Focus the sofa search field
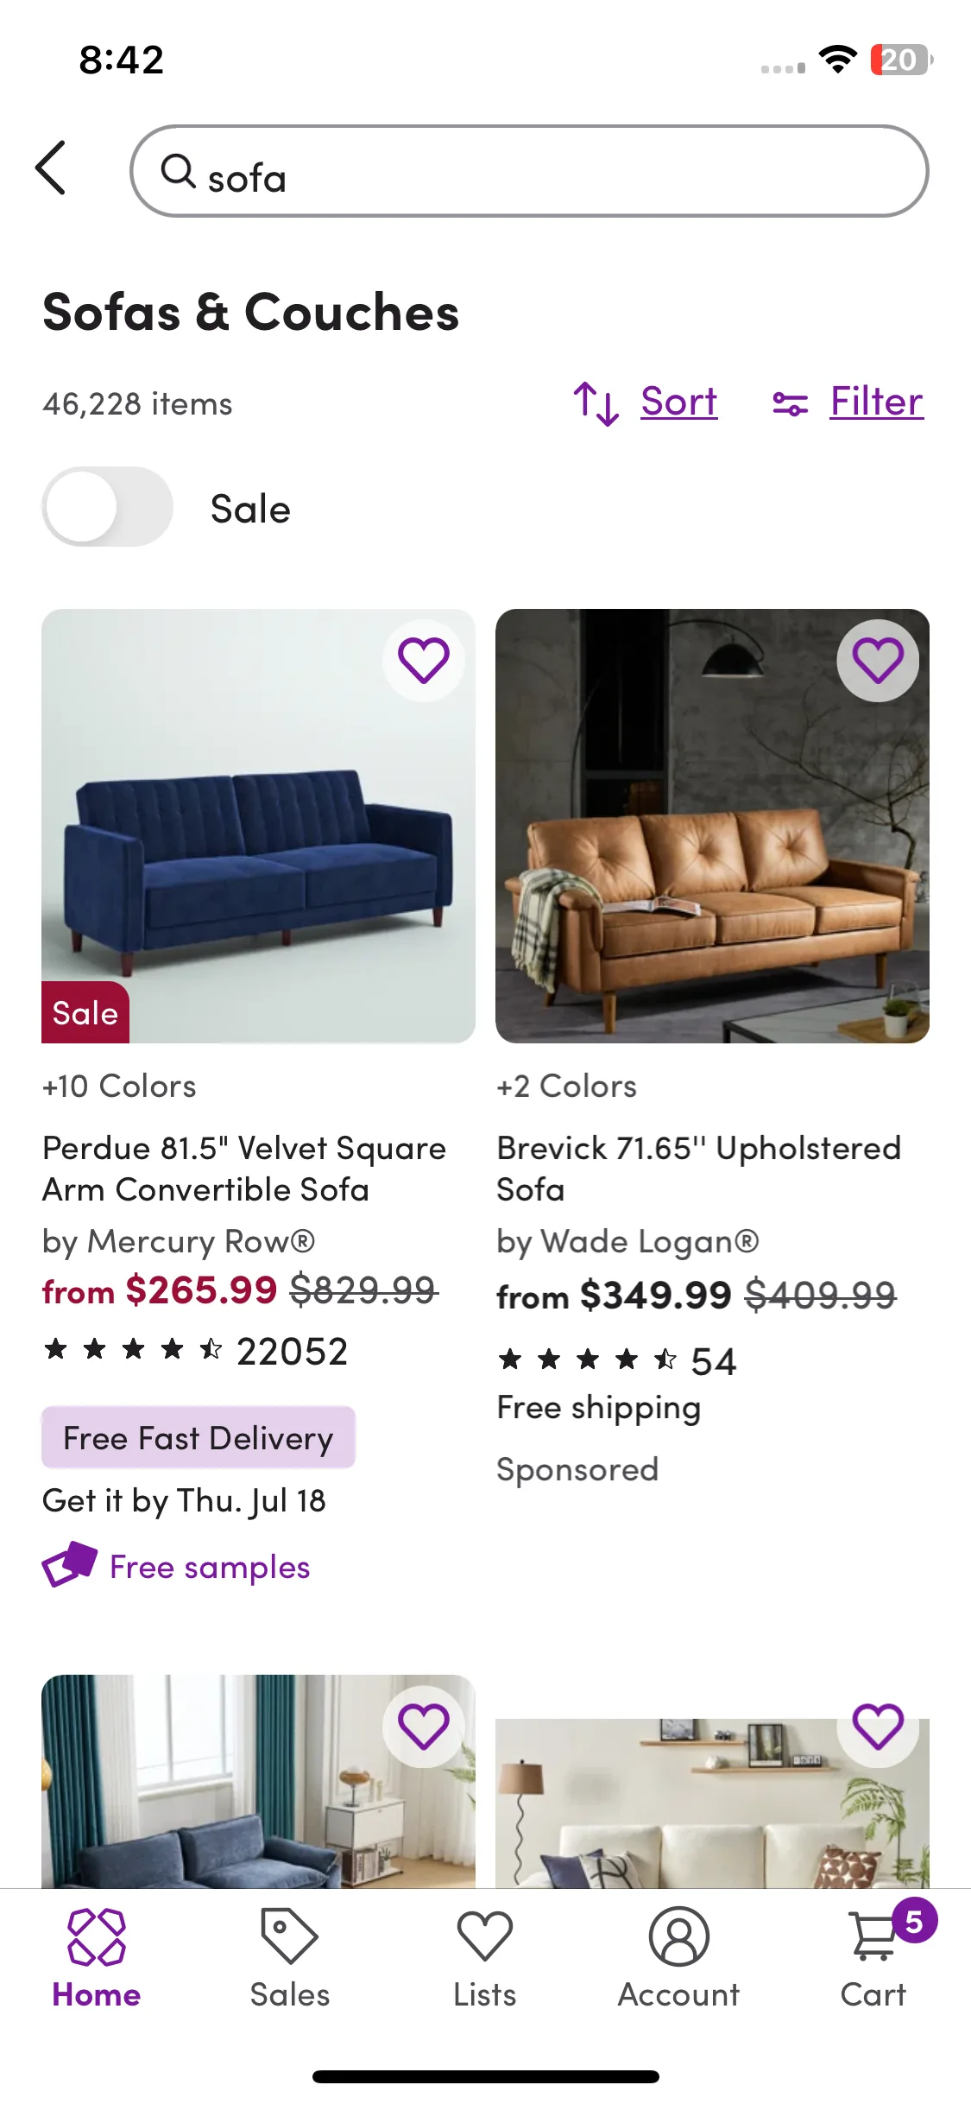Screen dimensions: 971x2104 (529, 171)
